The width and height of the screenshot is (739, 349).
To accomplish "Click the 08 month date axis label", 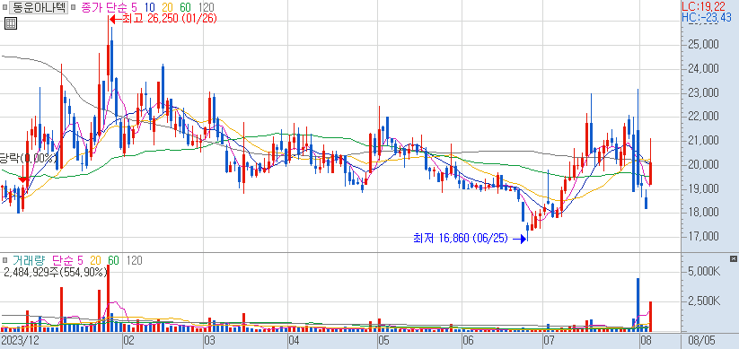I will [646, 340].
